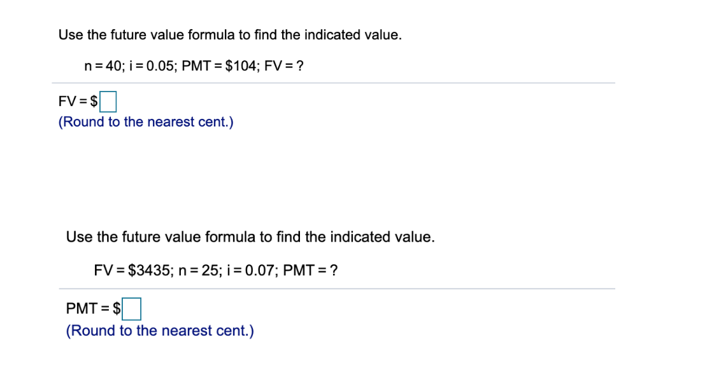Click the first Round to nearest cent note
The height and width of the screenshot is (375, 721).
[146, 121]
